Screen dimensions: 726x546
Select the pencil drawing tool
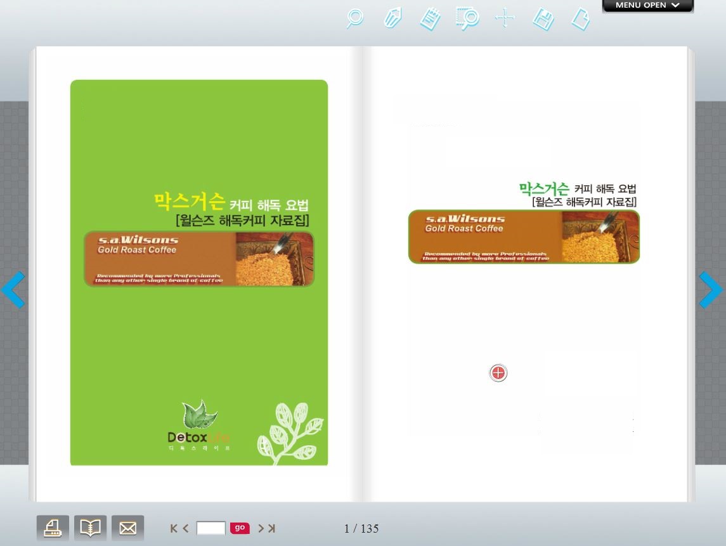click(x=392, y=19)
